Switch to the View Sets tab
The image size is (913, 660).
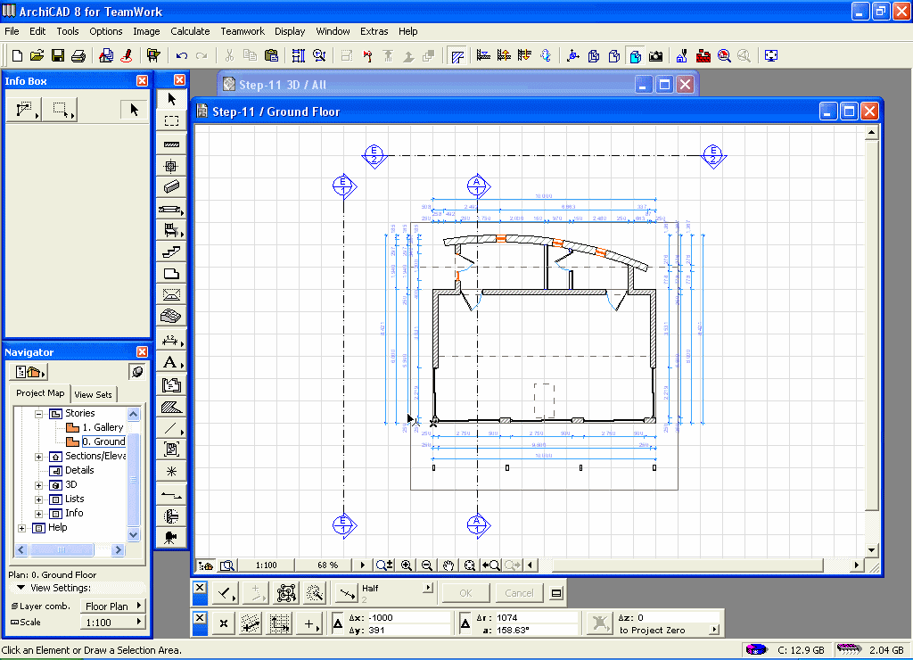(94, 394)
